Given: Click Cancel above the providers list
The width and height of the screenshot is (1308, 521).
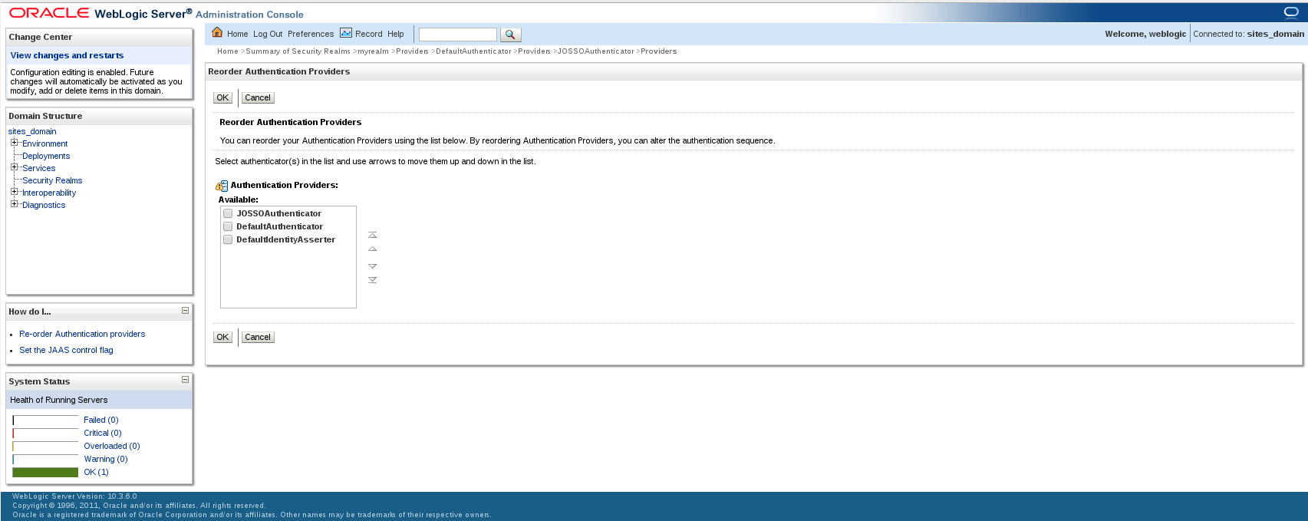Looking at the screenshot, I should (258, 97).
